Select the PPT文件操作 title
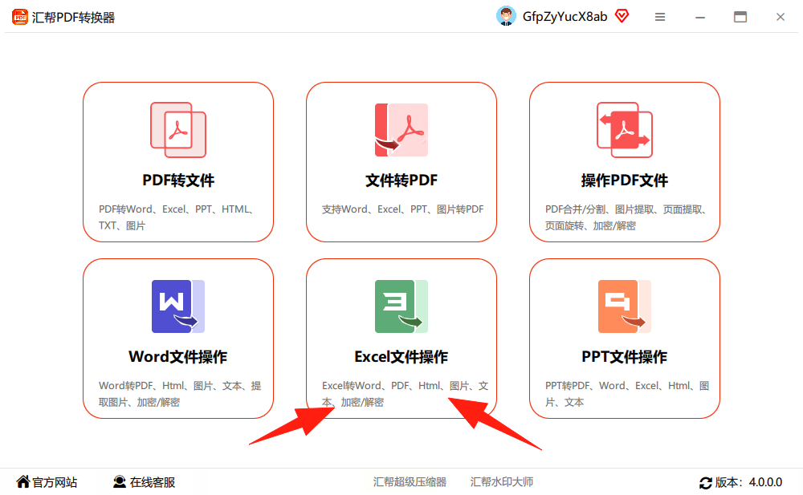Screen dimensions: 803x495 coord(624,357)
